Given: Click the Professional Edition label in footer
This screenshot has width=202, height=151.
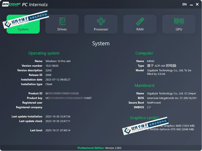Looking at the screenshot, I should click(x=90, y=148).
